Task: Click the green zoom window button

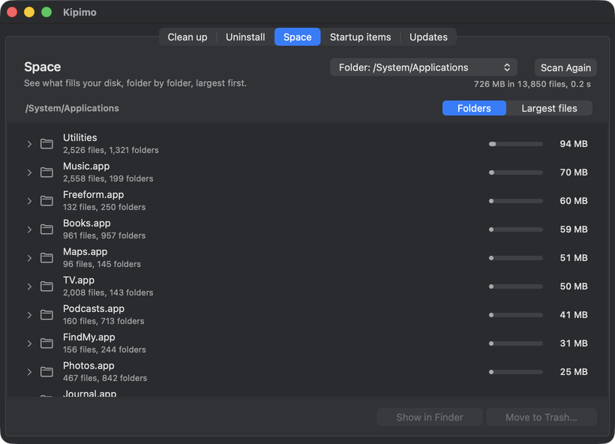Action: pos(46,12)
